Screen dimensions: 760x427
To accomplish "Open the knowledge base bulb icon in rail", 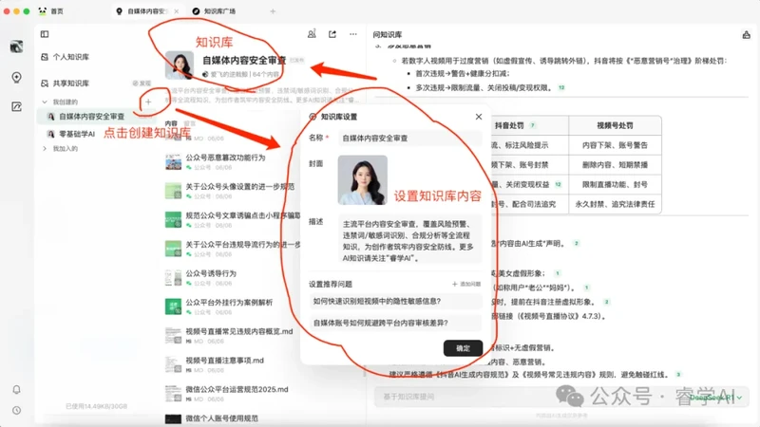I will tap(16, 78).
